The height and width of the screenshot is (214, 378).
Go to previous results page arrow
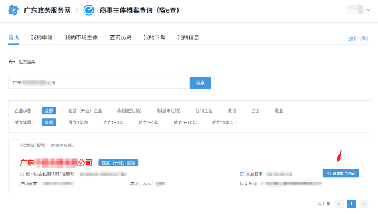tap(339, 204)
